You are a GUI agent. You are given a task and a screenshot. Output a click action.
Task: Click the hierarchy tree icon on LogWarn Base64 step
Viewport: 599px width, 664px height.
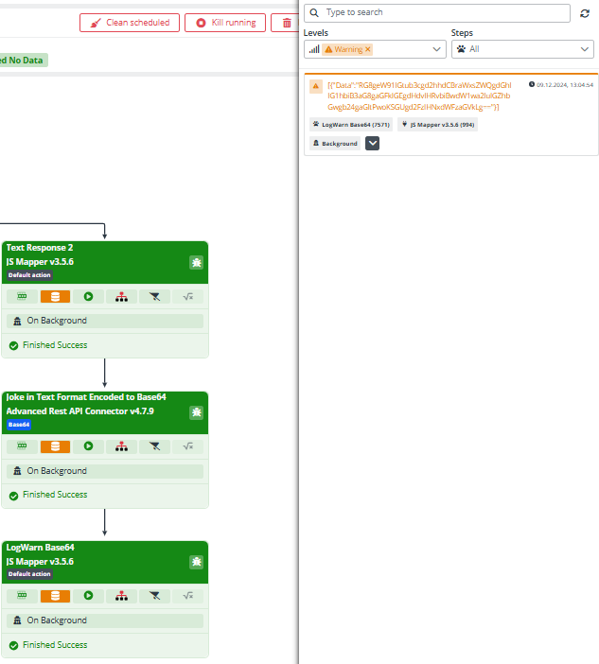coord(121,596)
